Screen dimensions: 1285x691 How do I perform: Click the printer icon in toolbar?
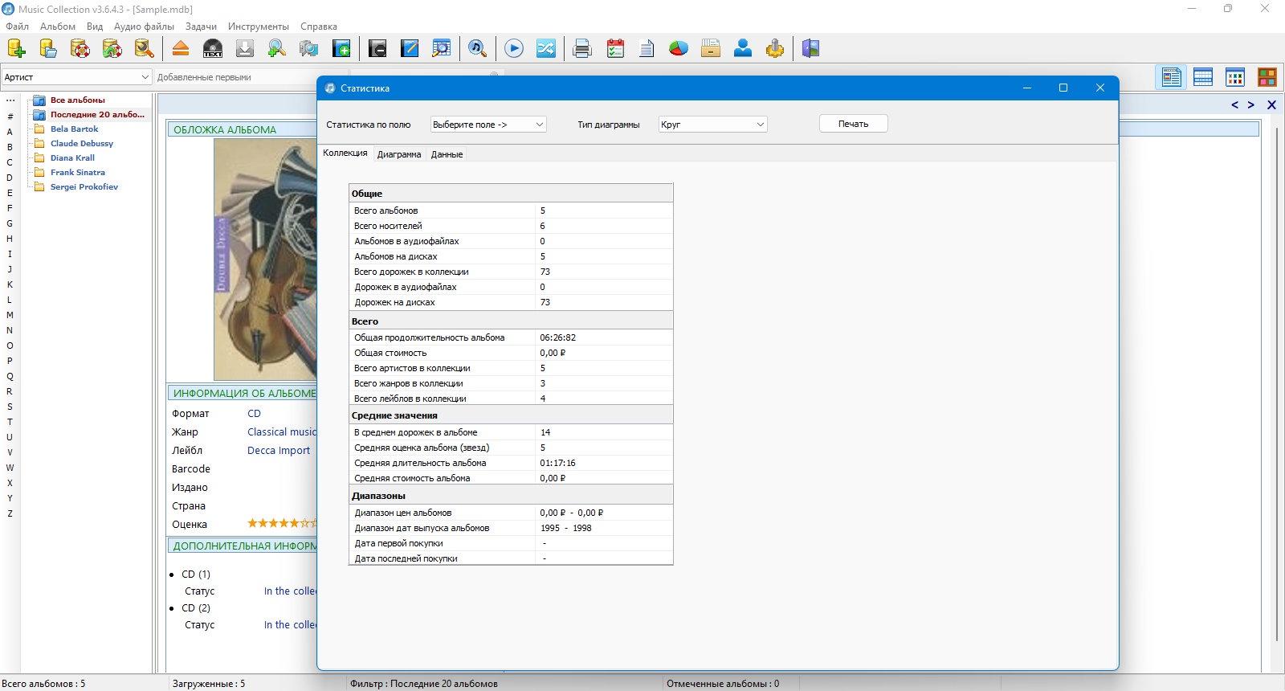(582, 48)
